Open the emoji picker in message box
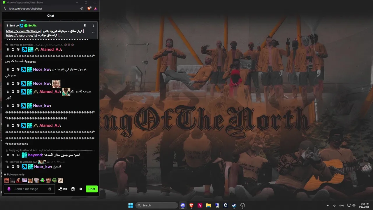 (50, 189)
